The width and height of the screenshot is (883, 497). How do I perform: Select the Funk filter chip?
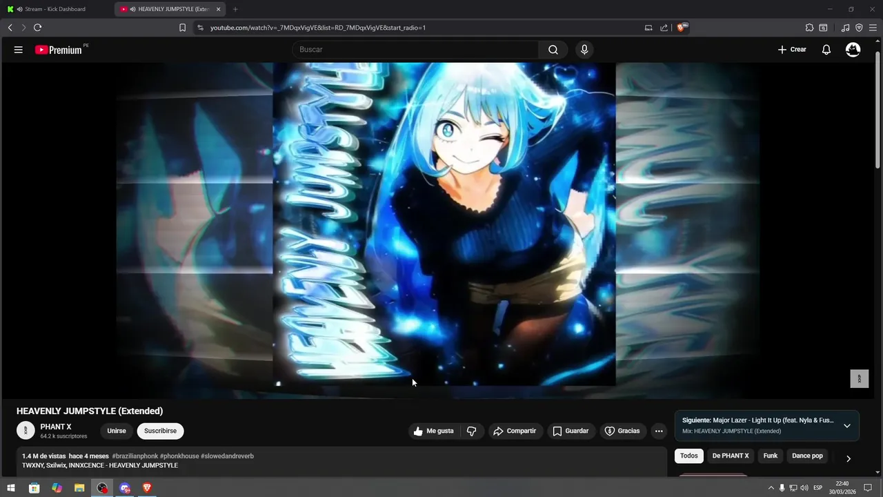click(x=771, y=456)
